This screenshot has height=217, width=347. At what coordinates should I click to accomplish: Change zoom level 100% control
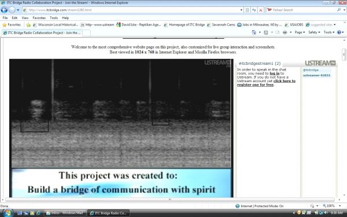coord(331,206)
